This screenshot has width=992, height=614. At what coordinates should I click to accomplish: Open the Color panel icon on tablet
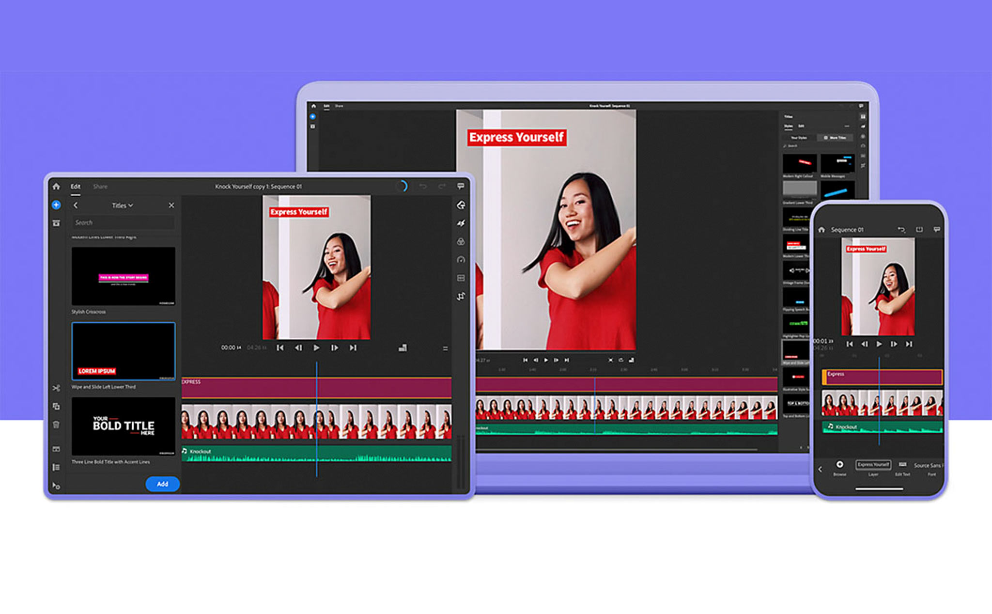click(x=461, y=241)
